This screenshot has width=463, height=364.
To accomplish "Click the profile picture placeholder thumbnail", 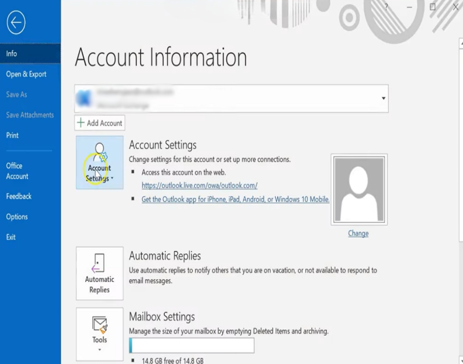I will [x=359, y=189].
